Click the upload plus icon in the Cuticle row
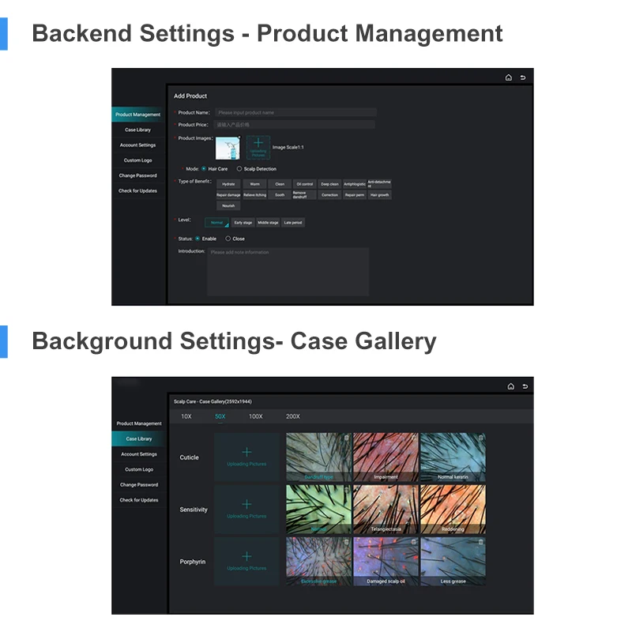The width and height of the screenshot is (632, 632). tap(246, 452)
